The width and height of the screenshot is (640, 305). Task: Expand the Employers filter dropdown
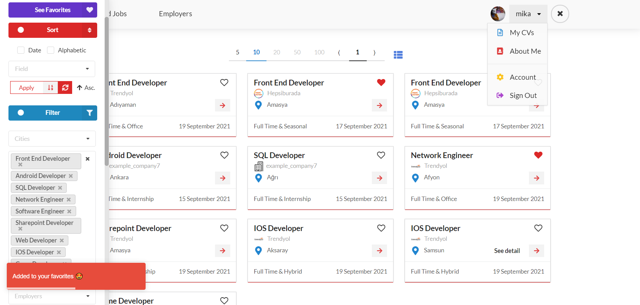52,296
